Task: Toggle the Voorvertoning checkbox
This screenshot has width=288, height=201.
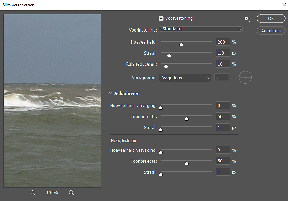Action: pos(161,18)
